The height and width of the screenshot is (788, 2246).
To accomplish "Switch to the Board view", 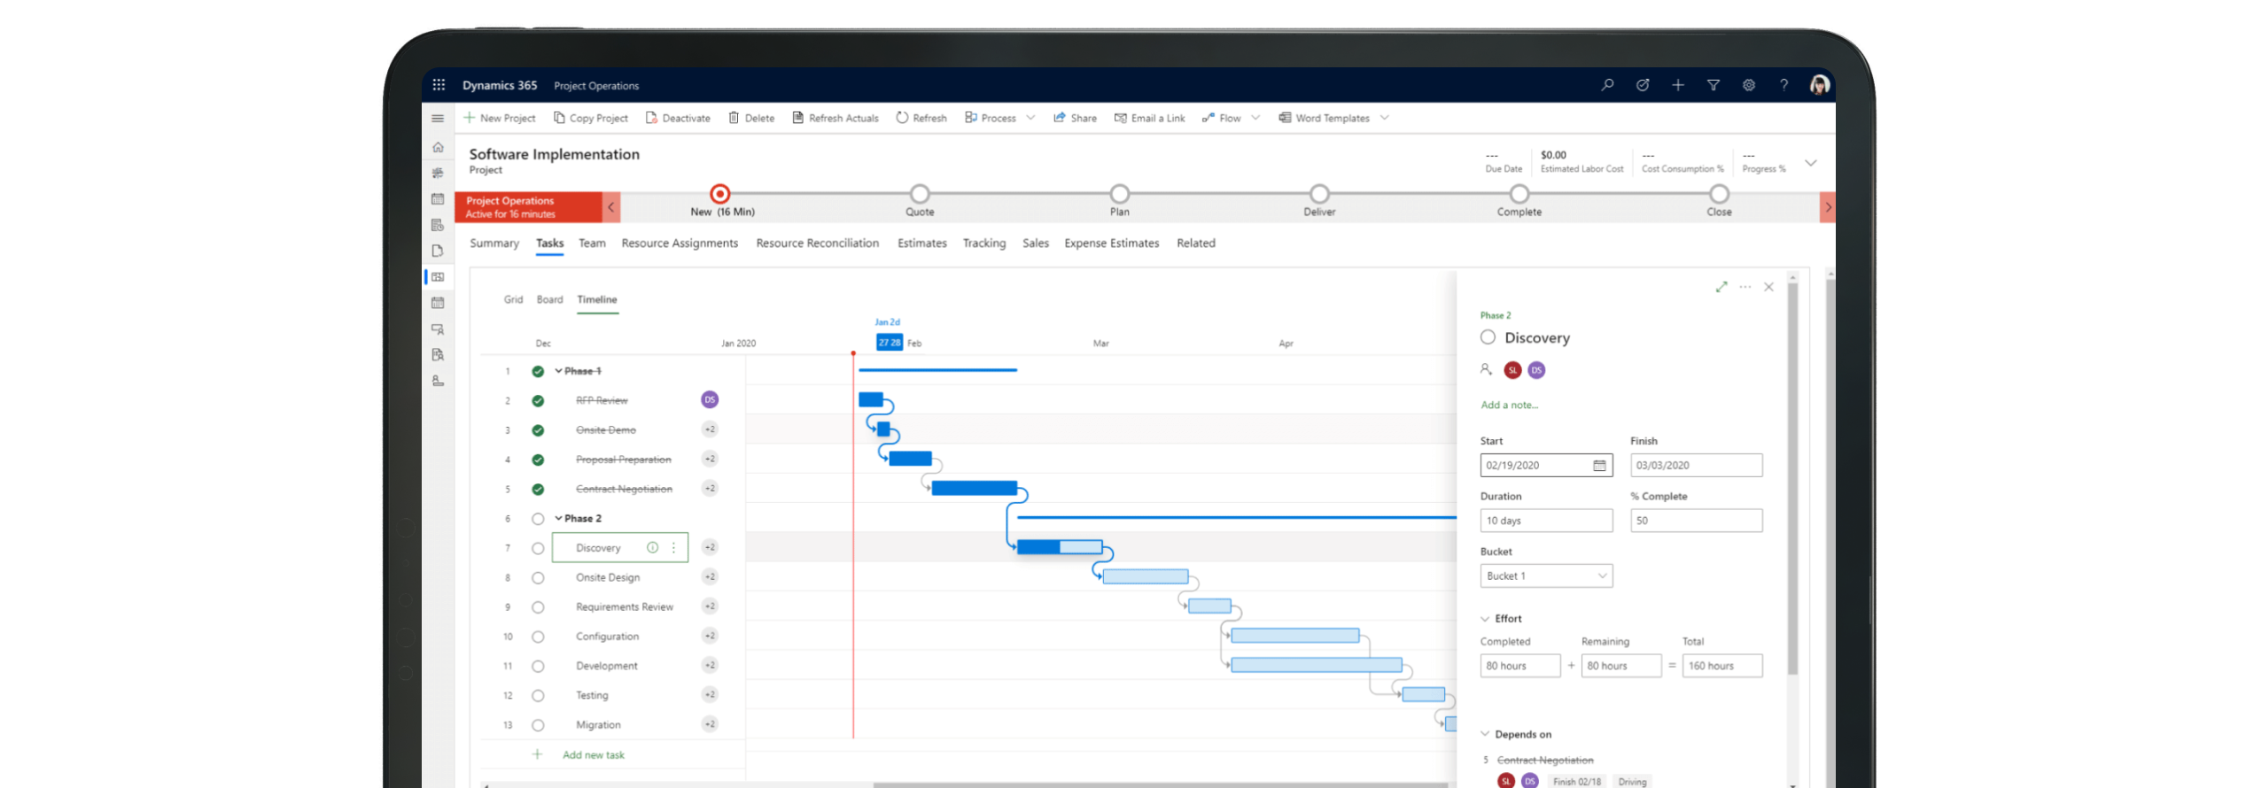I will [x=549, y=299].
